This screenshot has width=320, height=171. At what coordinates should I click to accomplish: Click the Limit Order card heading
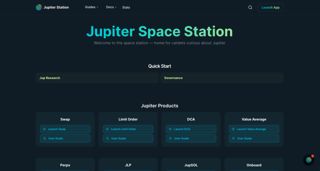click(x=128, y=119)
